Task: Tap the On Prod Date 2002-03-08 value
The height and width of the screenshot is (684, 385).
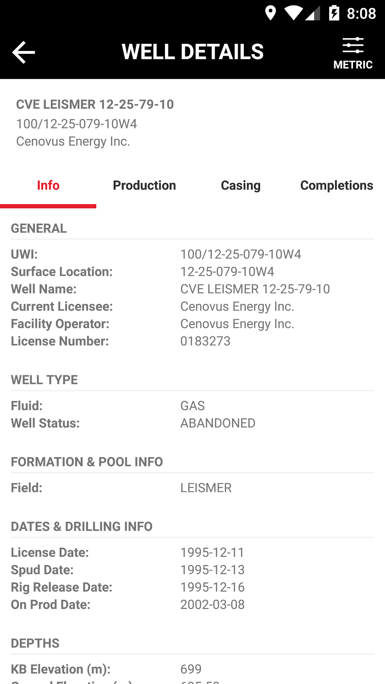Action: (213, 604)
